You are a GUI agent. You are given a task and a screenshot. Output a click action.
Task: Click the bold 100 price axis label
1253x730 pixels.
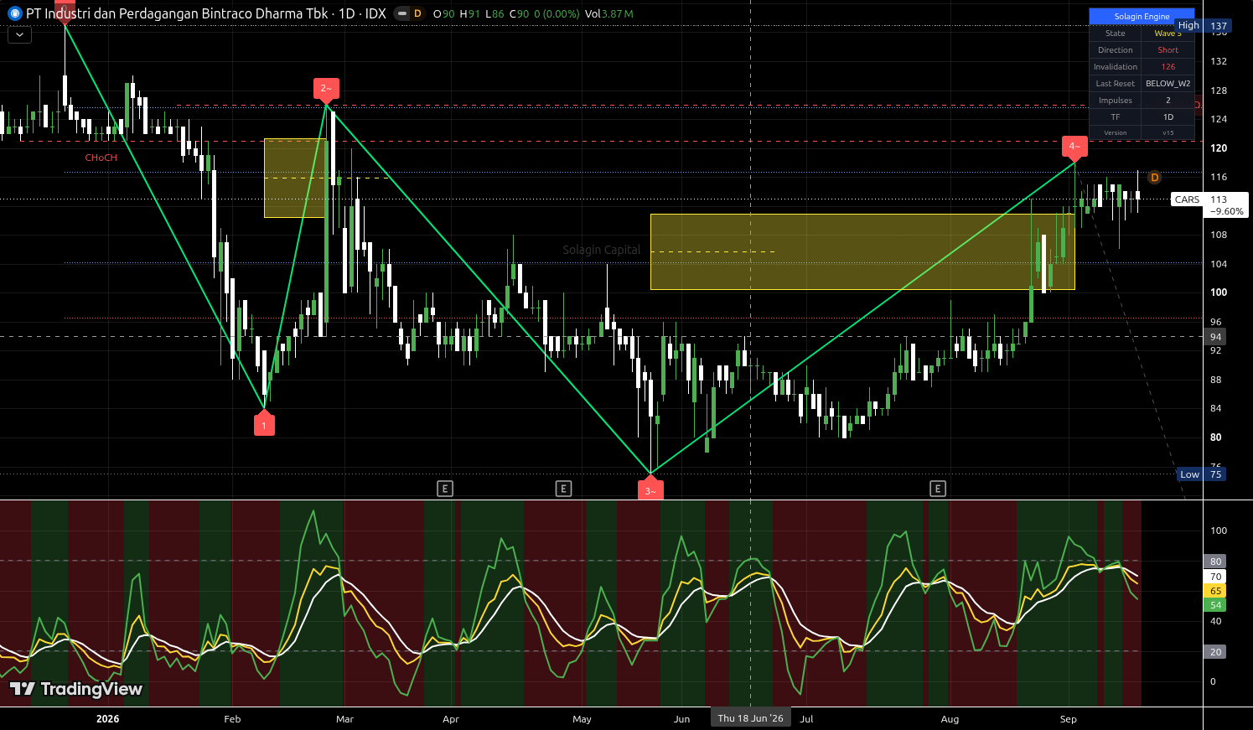point(1219,293)
